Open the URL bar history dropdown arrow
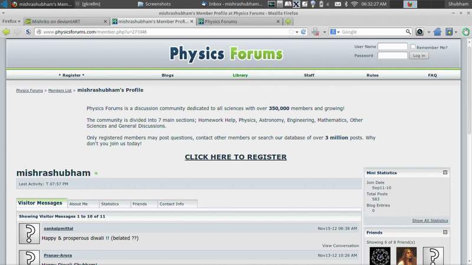 click(x=297, y=32)
